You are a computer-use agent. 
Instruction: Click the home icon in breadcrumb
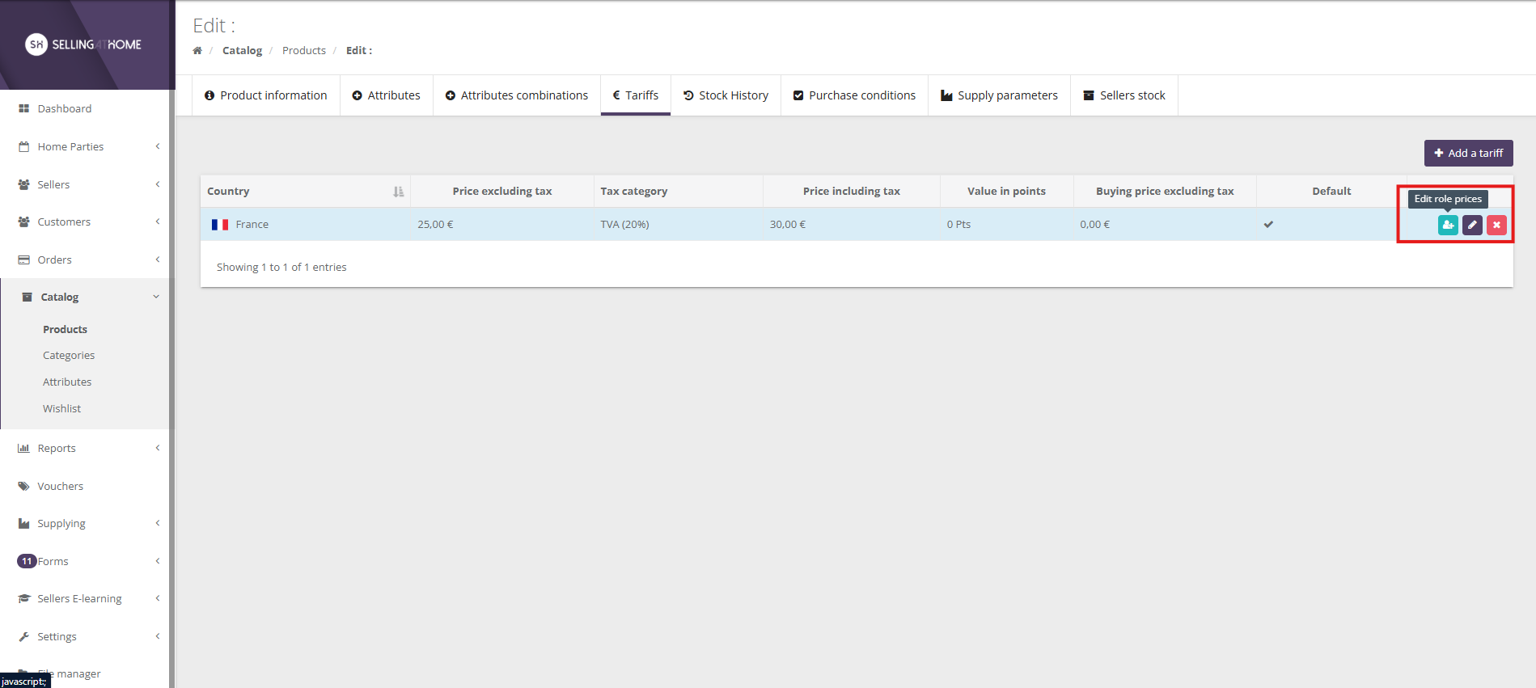(x=197, y=50)
